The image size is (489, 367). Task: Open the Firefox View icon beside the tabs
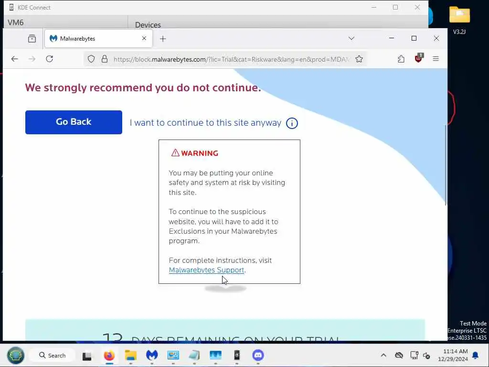[x=32, y=39]
